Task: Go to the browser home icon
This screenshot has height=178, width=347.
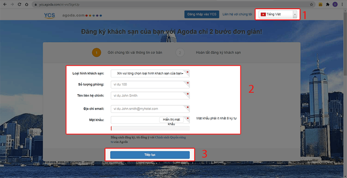Action: coord(26,4)
